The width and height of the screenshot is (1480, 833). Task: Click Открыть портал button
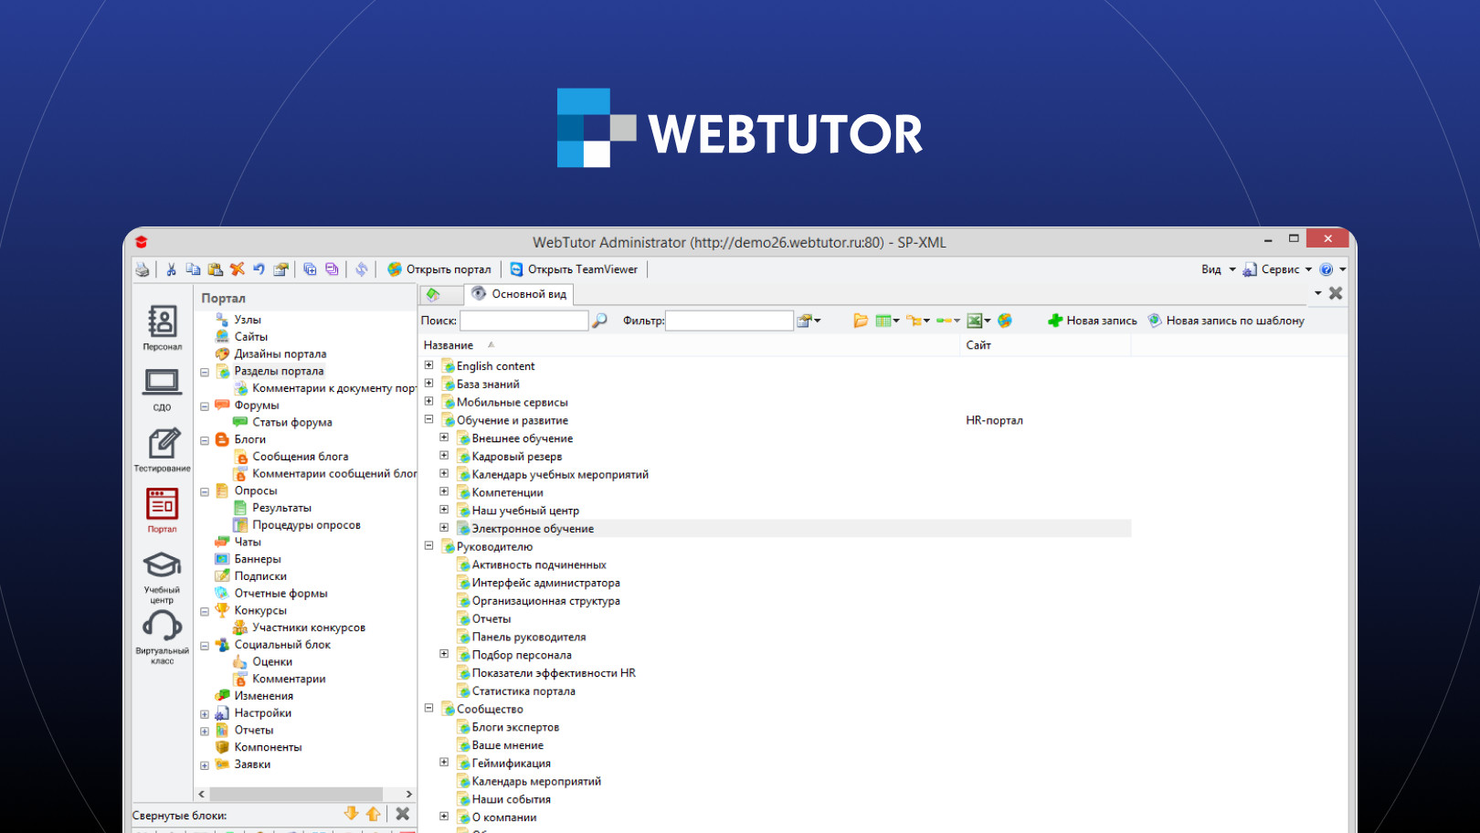pyautogui.click(x=439, y=269)
